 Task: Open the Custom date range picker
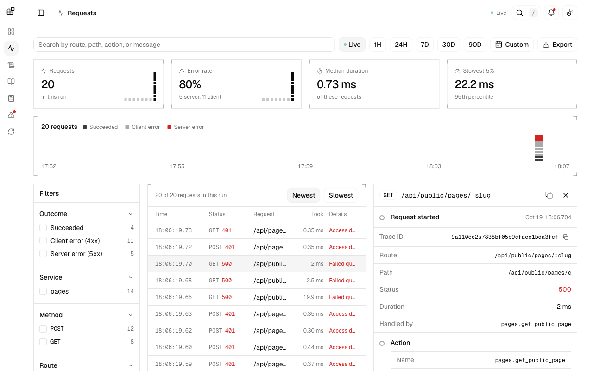[512, 45]
